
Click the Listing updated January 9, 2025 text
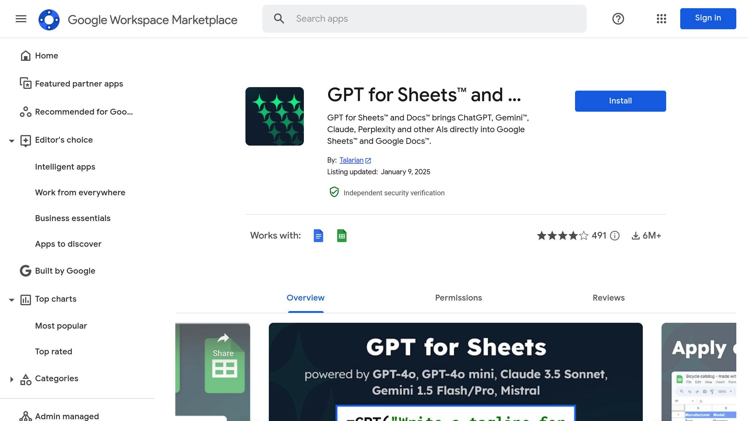pos(379,172)
